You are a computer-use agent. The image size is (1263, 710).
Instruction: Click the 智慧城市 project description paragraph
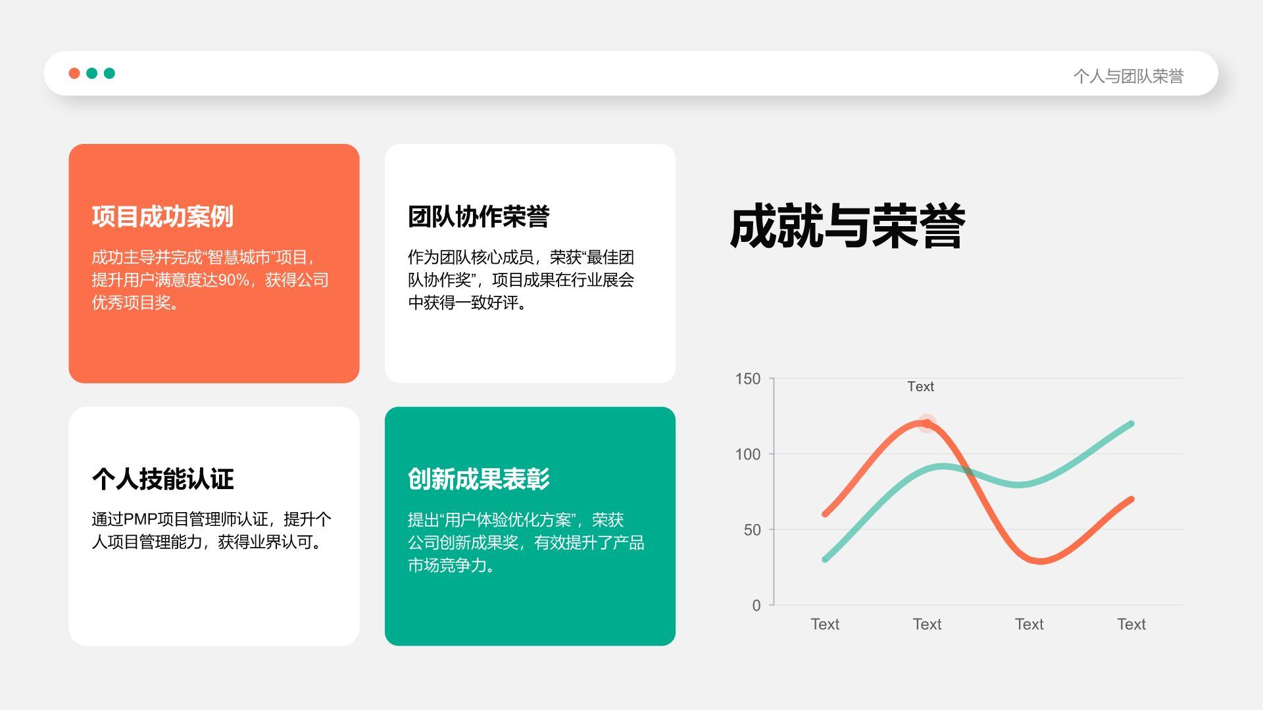pos(210,280)
